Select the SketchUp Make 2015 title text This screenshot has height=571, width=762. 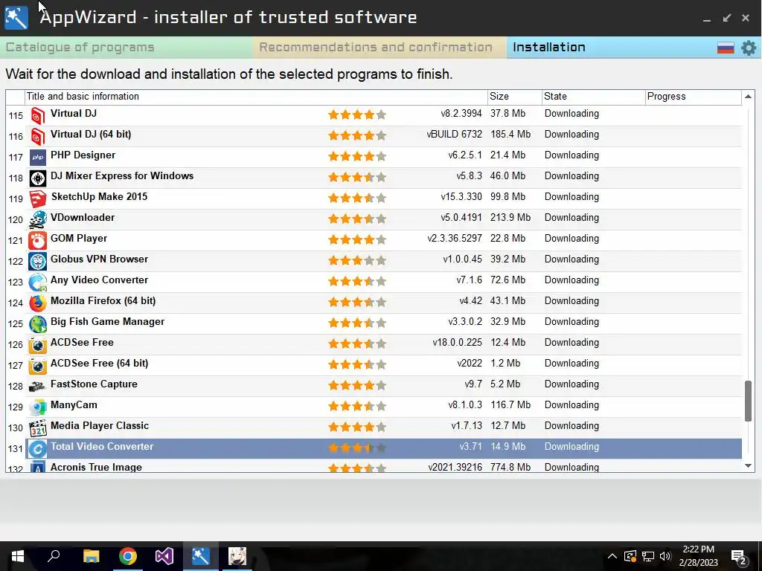point(99,196)
